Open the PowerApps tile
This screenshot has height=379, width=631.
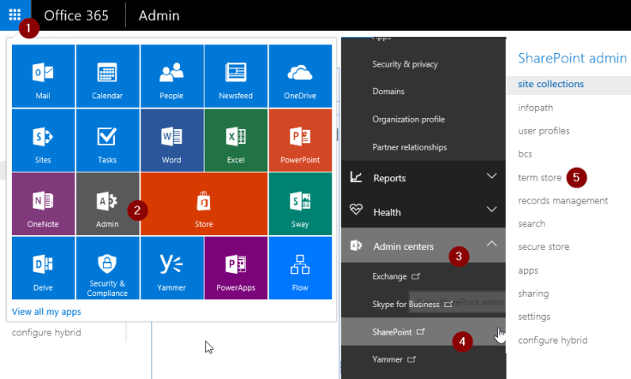[236, 268]
